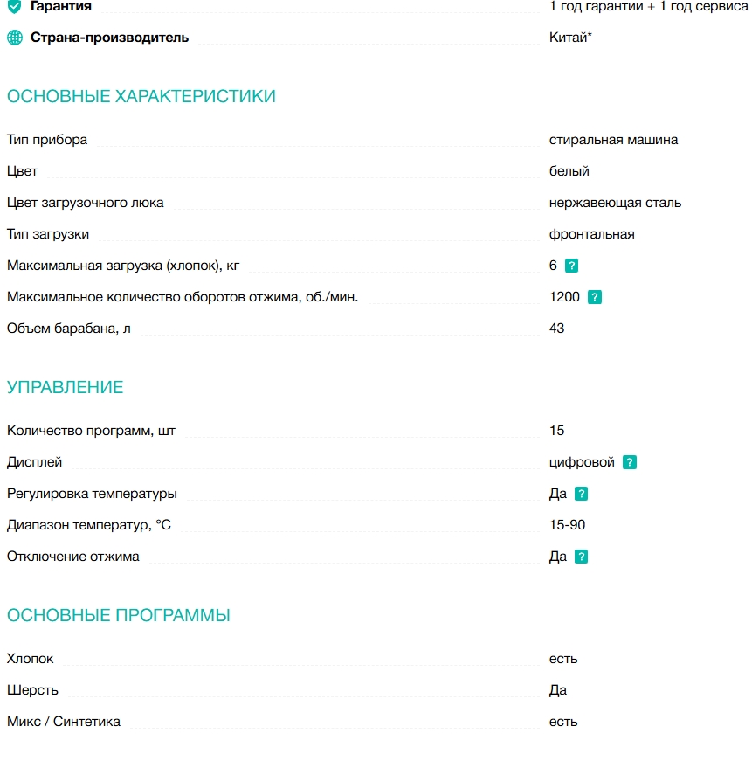The image size is (752, 761).
Task: Click the 'Гарантия' label
Action: [61, 7]
